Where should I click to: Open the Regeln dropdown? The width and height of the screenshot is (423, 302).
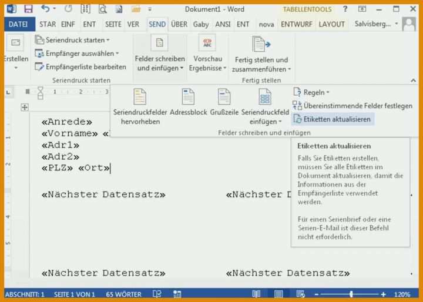[x=311, y=92]
